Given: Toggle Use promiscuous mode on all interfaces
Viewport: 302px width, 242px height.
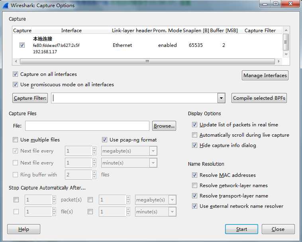Looking at the screenshot, I should click(x=16, y=85).
